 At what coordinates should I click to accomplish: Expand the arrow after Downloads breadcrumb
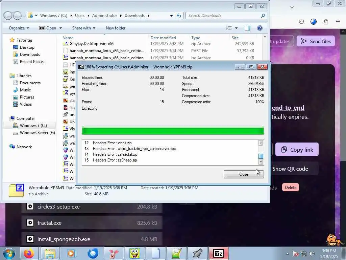coord(149,16)
